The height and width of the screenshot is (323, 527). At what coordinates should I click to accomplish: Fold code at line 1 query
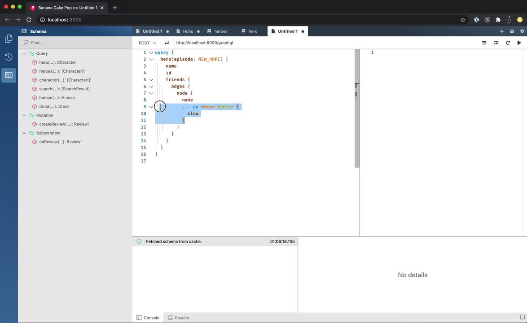tap(151, 53)
